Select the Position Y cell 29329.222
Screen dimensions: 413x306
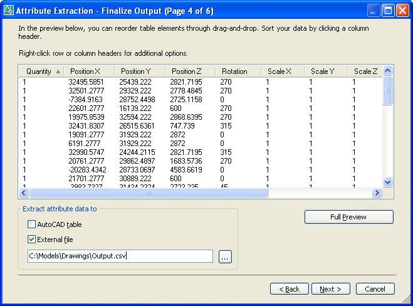point(135,91)
